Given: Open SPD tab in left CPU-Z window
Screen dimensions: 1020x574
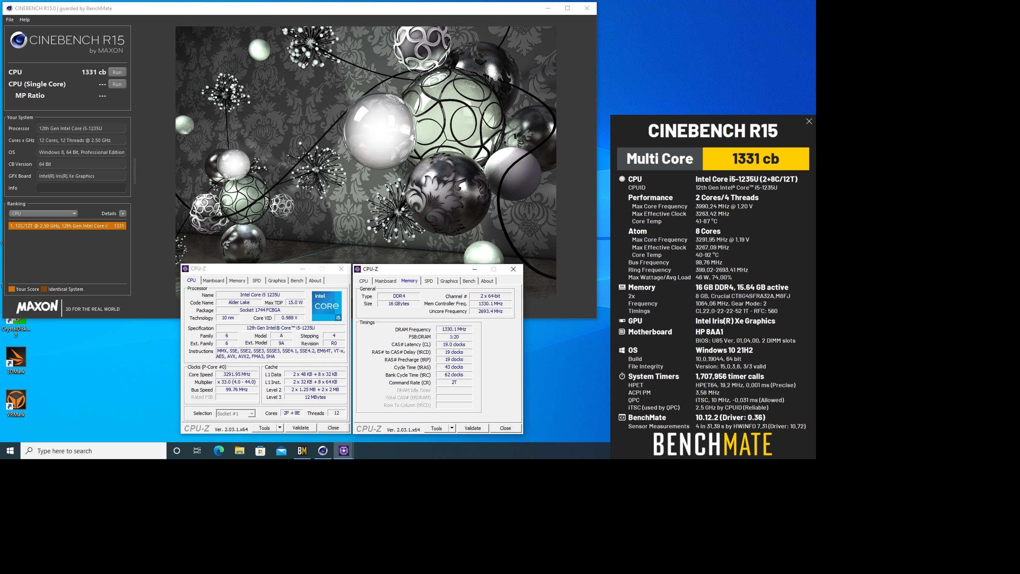Looking at the screenshot, I should pyautogui.click(x=257, y=281).
